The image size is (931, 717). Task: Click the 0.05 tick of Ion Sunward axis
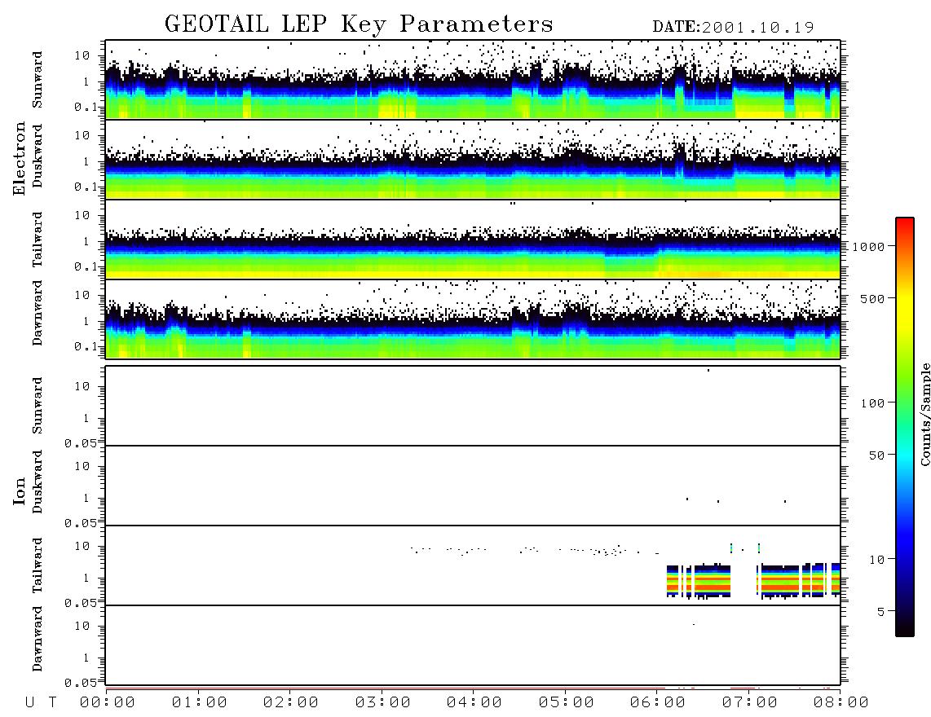click(x=81, y=442)
